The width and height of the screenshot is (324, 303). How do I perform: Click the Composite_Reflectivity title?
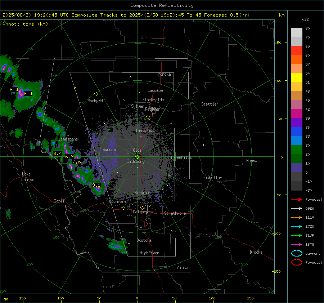(x=162, y=5)
